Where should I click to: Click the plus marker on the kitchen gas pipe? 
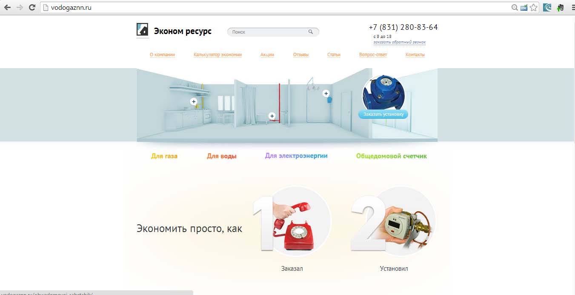(194, 101)
